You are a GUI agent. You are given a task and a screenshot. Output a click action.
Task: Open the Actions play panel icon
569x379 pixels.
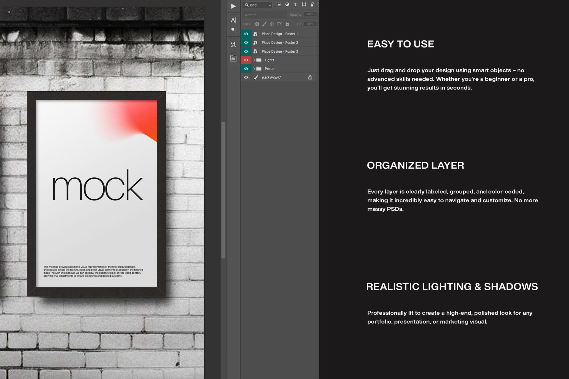point(233,6)
